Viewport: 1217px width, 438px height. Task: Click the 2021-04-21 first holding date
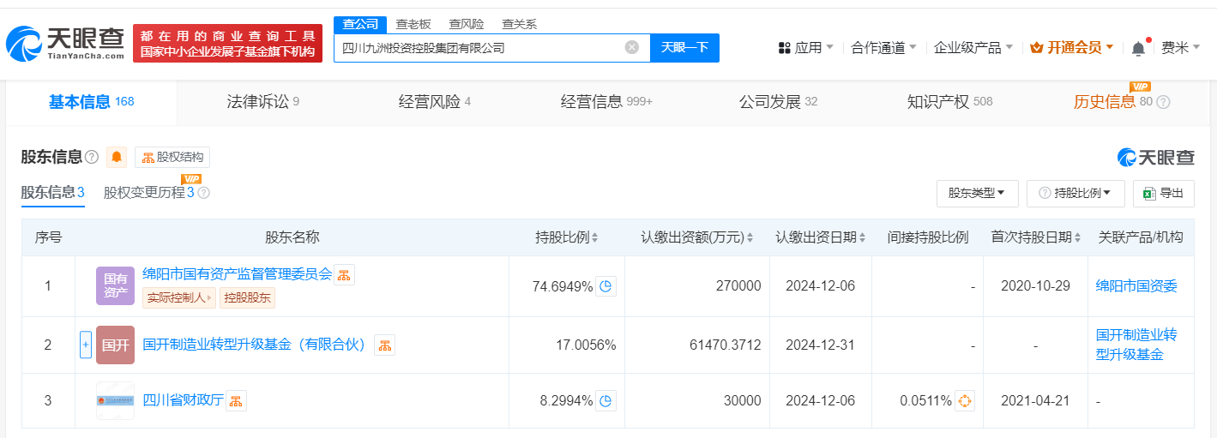pyautogui.click(x=1035, y=400)
